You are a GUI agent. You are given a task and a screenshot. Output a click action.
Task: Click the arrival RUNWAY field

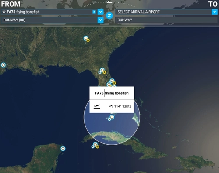click(166, 20)
